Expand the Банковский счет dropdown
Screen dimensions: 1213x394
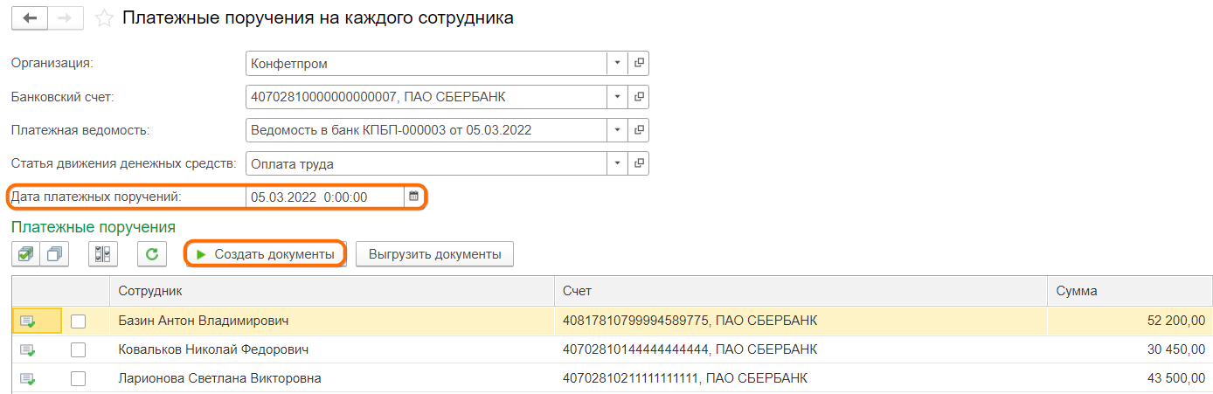tap(617, 97)
